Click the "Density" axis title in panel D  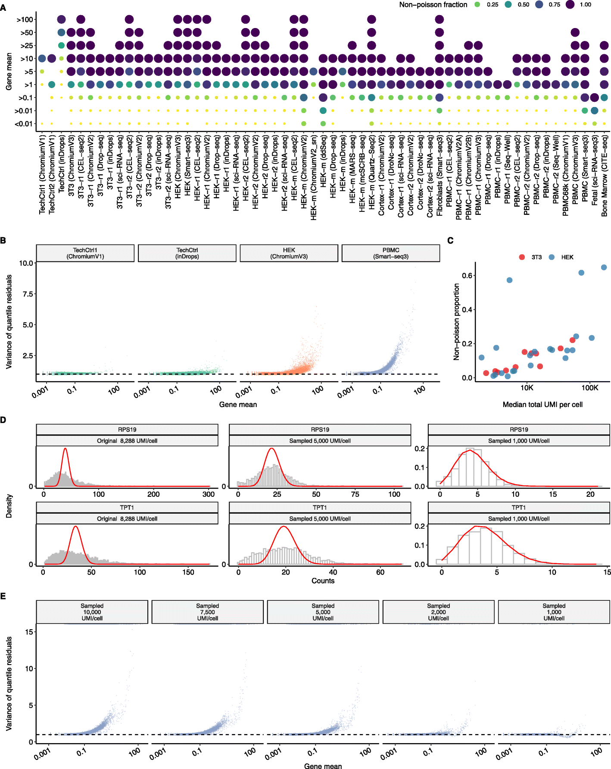9,506
